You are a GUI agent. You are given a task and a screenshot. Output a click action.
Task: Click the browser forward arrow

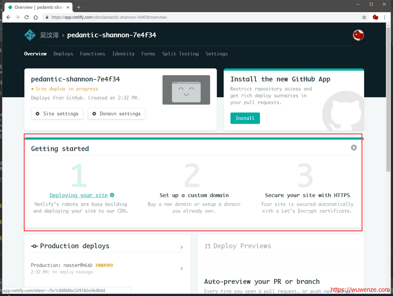(18, 17)
